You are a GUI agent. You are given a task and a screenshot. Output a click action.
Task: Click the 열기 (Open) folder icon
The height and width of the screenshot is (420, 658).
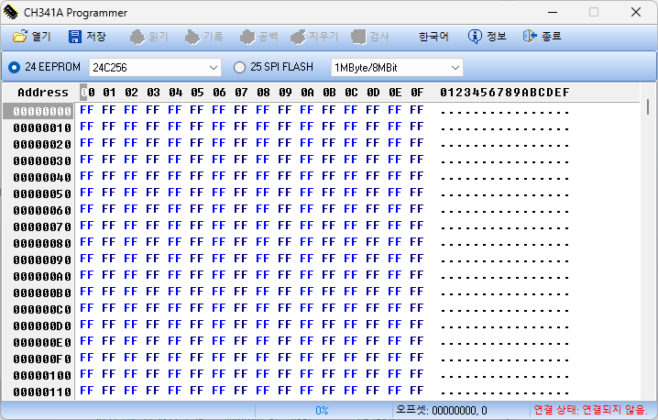coord(20,37)
